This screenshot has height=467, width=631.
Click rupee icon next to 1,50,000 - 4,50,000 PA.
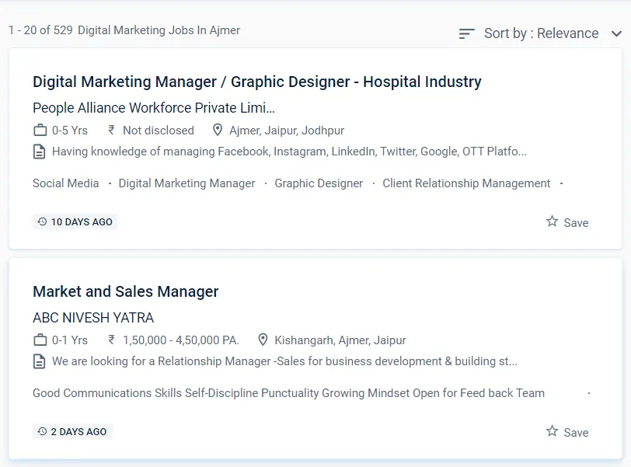pyautogui.click(x=112, y=340)
